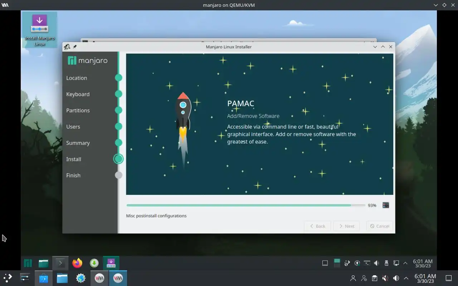Launch terminal from guest panel
The width and height of the screenshot is (458, 286).
[x=60, y=263]
